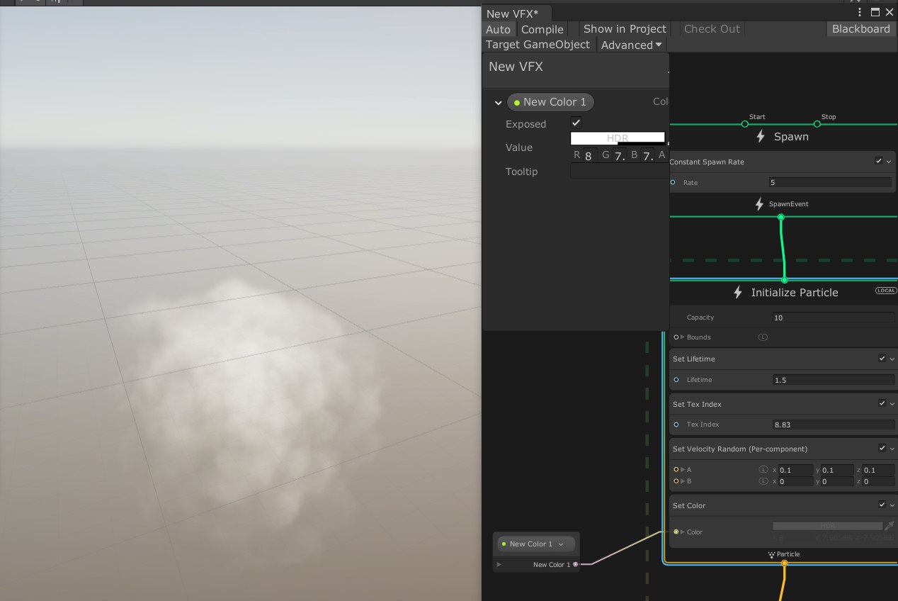898x601 pixels.
Task: Disable the Set Tex Index block checkbox
Action: pos(882,403)
